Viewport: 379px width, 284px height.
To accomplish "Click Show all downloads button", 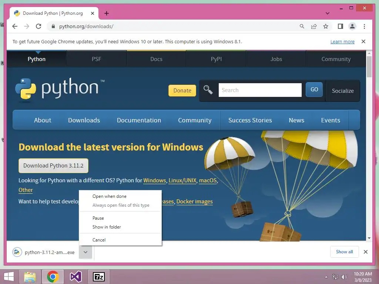I will pos(345,252).
